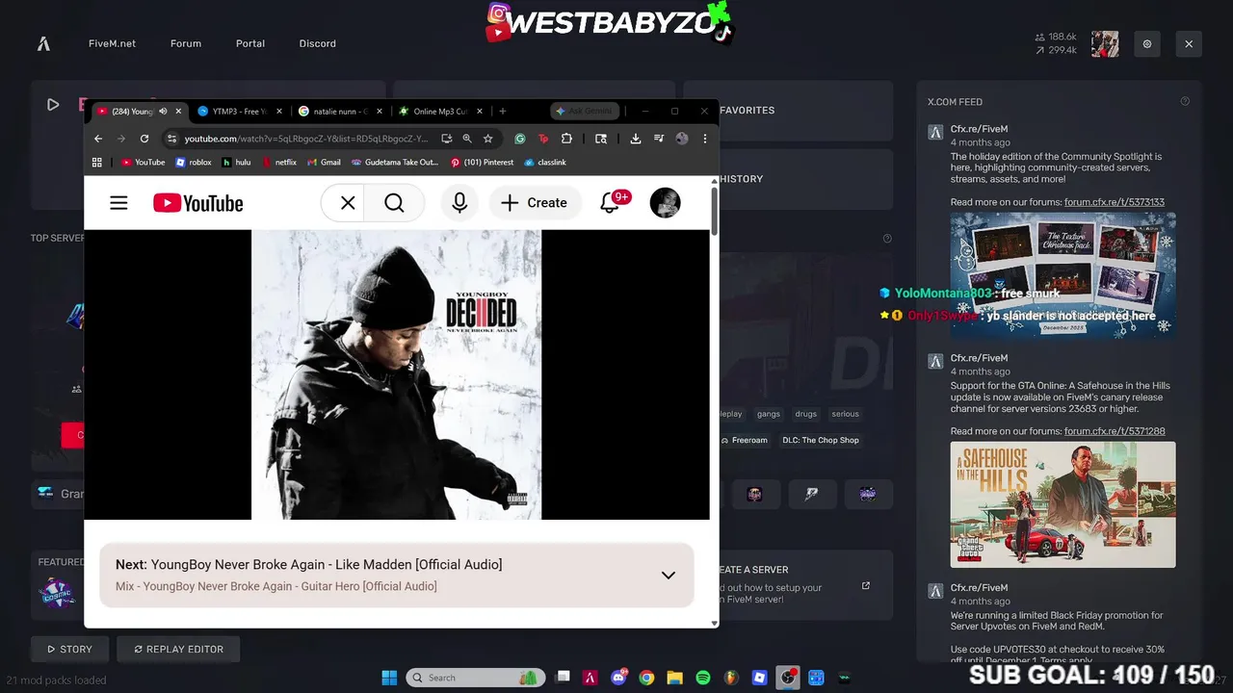Image resolution: width=1233 pixels, height=693 pixels.
Task: Click the FiveM logo at top left
Action: [43, 43]
